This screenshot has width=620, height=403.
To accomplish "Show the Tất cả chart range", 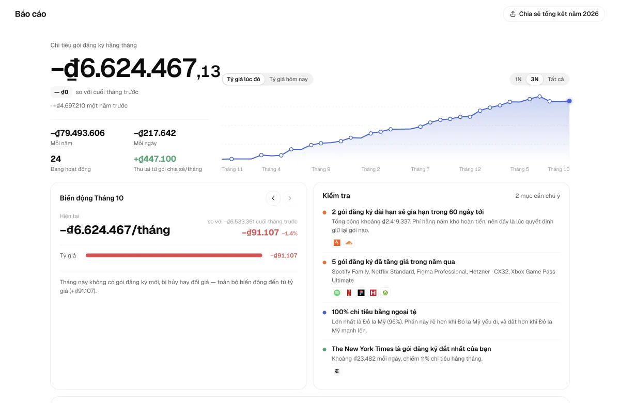I will [556, 79].
